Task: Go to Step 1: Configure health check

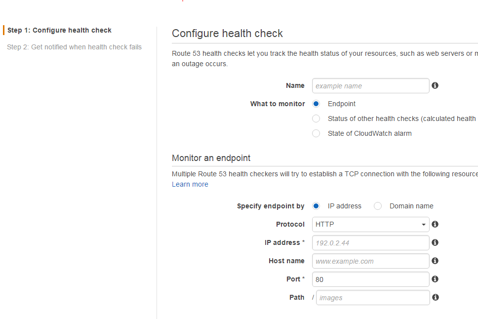Action: (x=59, y=30)
